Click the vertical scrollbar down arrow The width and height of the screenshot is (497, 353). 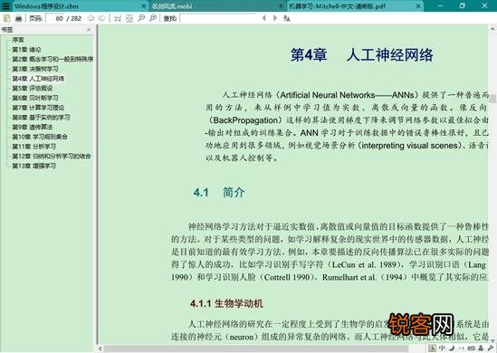[x=492, y=339]
